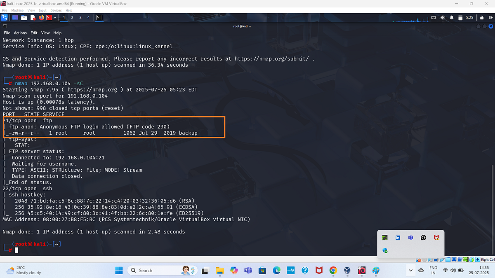Log out using the power icon at panel right
The height and width of the screenshot is (278, 495).
[491, 17]
